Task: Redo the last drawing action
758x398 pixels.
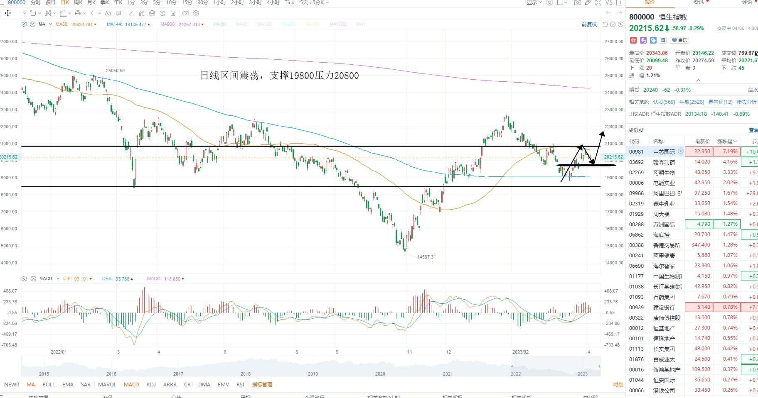Action: pos(619,13)
